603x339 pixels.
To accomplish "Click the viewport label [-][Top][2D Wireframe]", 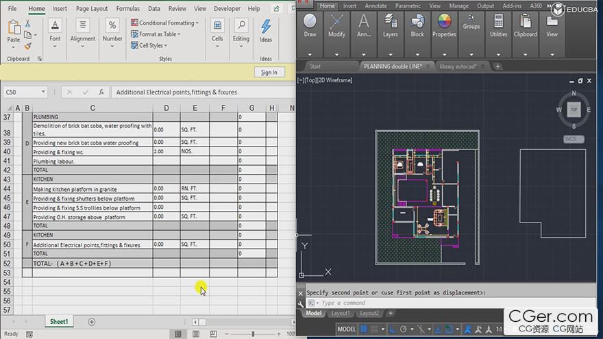I will tap(325, 80).
